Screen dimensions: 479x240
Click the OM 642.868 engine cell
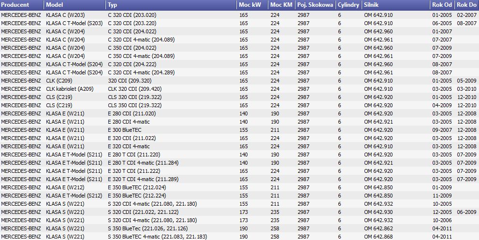[x=378, y=237]
